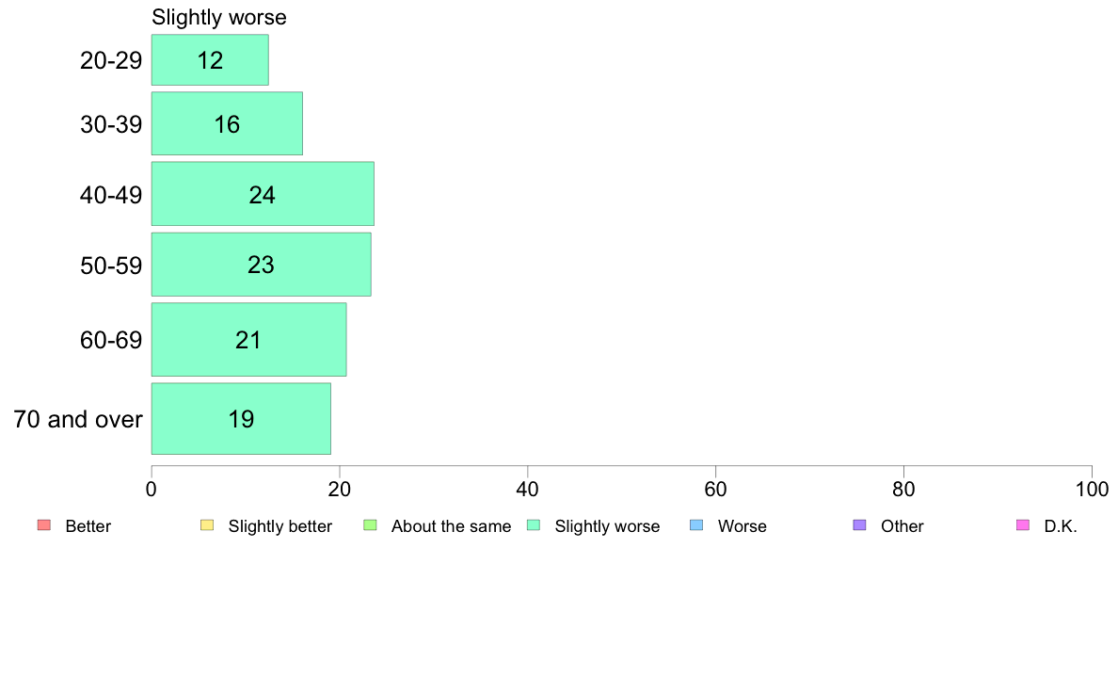Select the 30-39 bar showing 16

pyautogui.click(x=227, y=123)
